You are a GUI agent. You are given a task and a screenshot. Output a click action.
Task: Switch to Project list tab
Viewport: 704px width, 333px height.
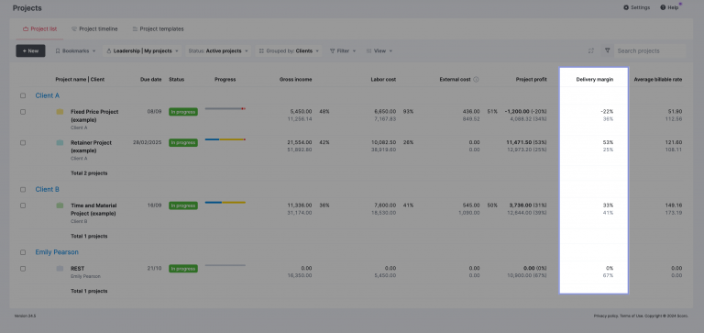click(x=39, y=29)
